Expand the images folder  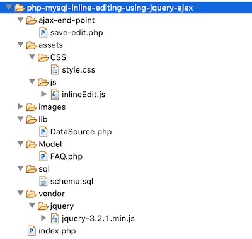[x=20, y=107]
